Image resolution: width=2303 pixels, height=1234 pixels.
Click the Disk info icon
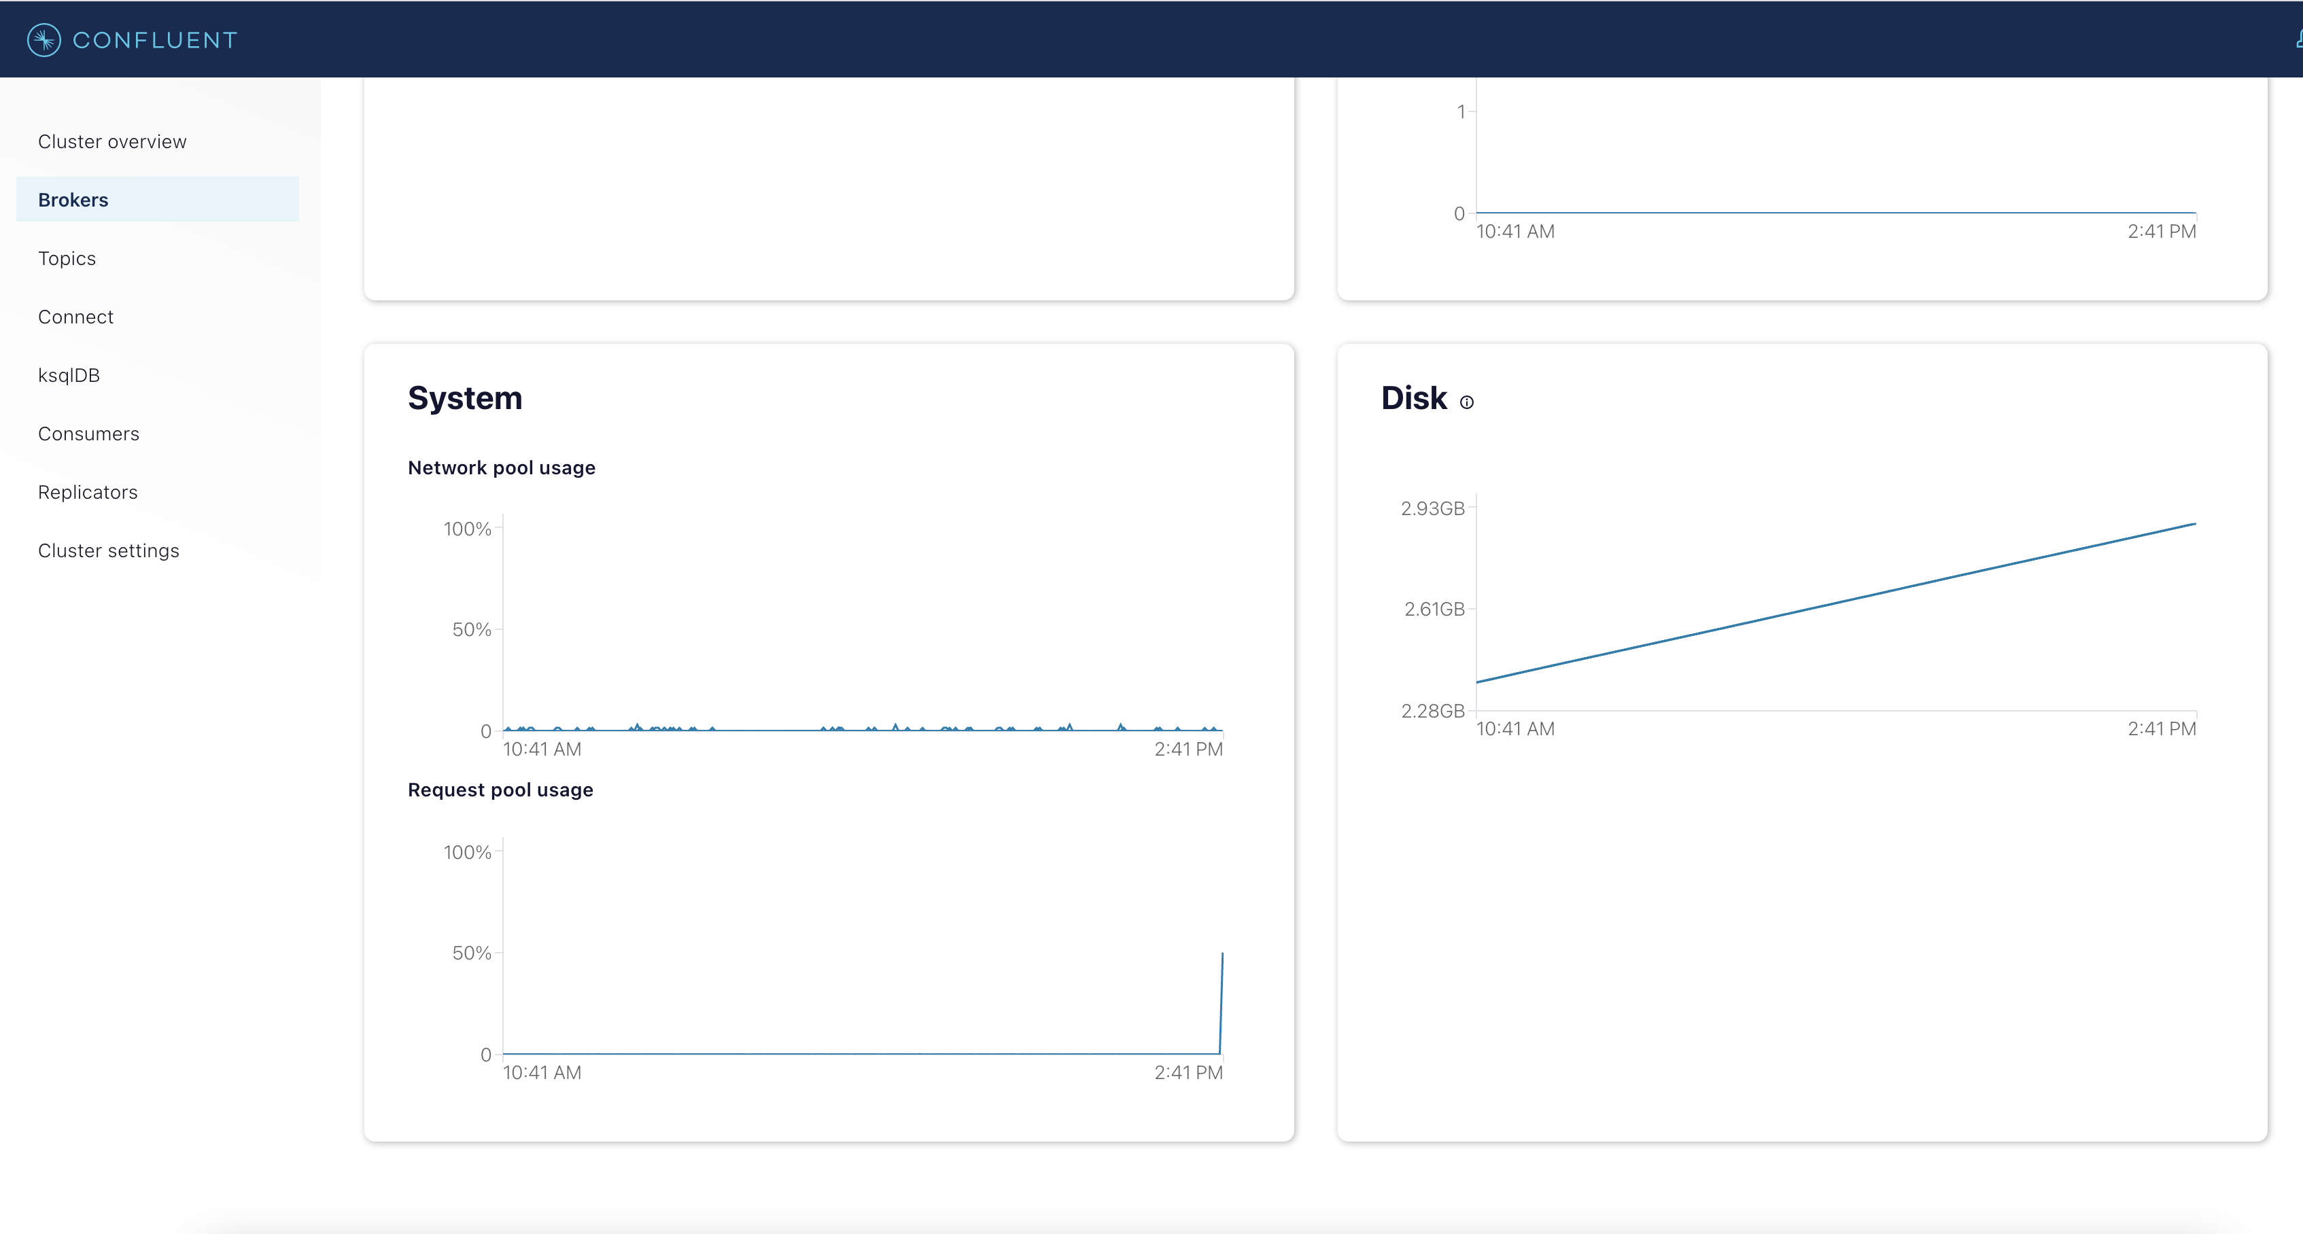[x=1466, y=402]
